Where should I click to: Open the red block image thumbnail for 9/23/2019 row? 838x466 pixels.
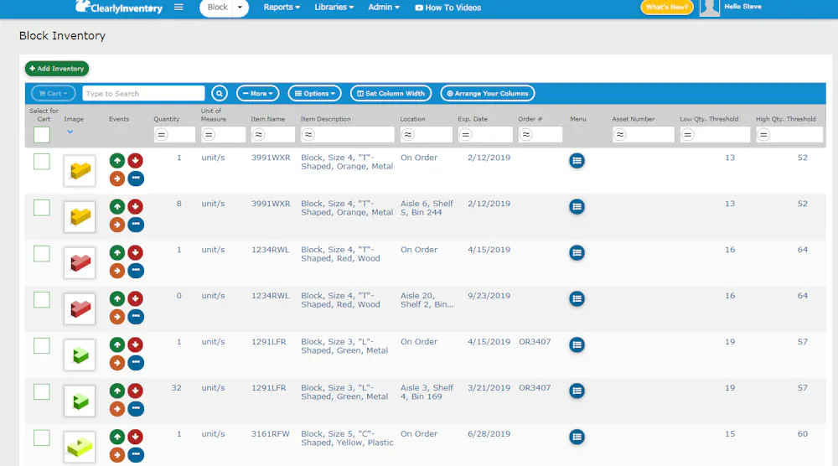pyautogui.click(x=80, y=309)
